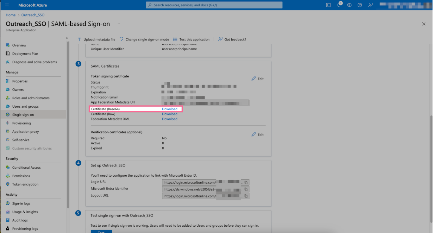
Task: Open portal settings gear
Action: tap(349, 5)
